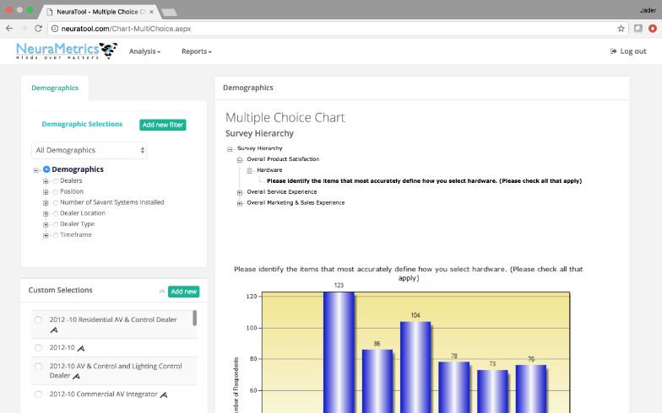Image resolution: width=662 pixels, height=413 pixels.
Task: Bookmark the page with the star icon
Action: tap(621, 29)
